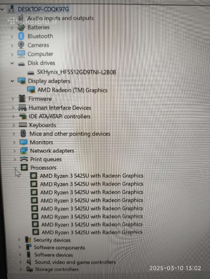Click the Sound, video and game controllers icon
This screenshot has height=279, width=210.
pyautogui.click(x=29, y=262)
